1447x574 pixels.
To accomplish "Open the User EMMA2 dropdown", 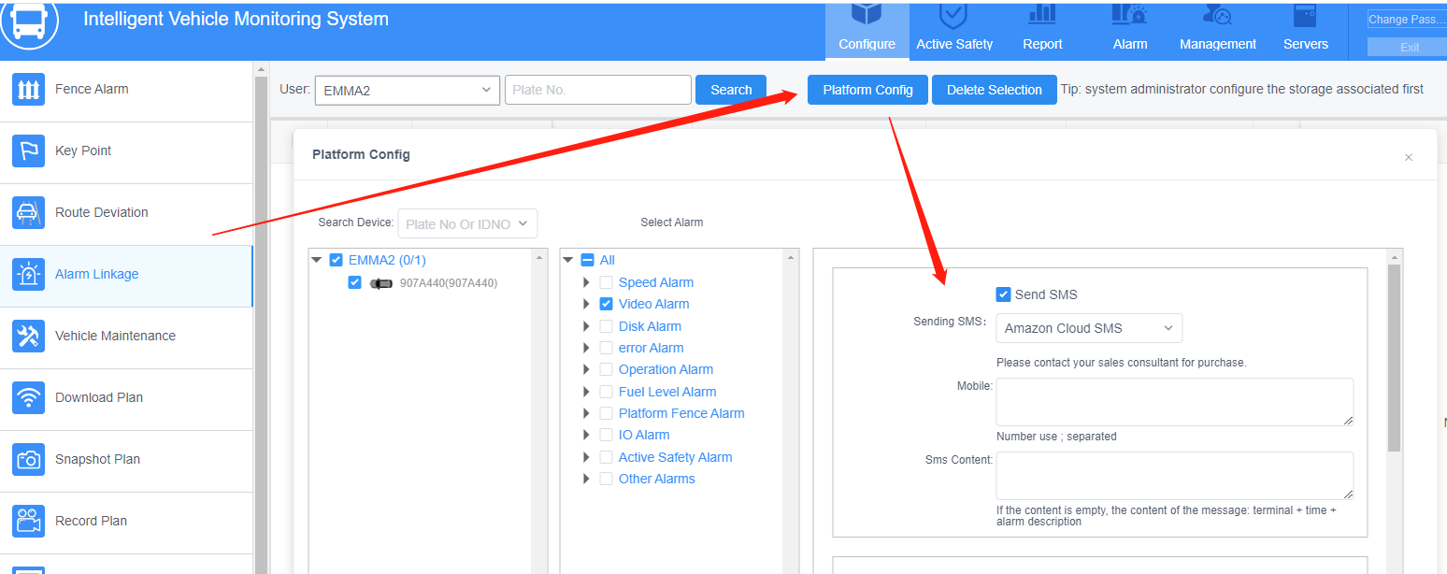I will 408,90.
